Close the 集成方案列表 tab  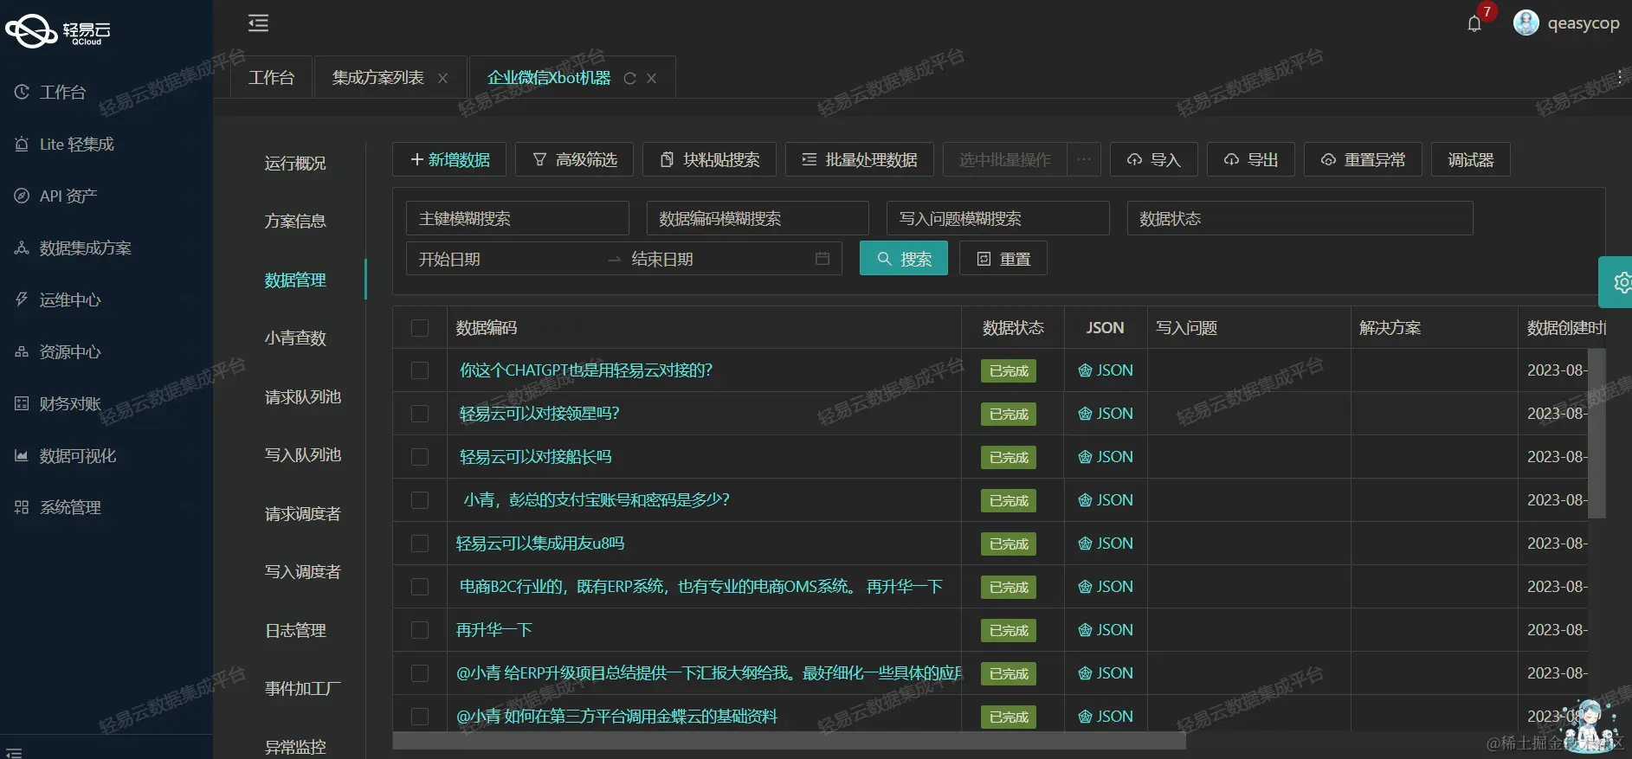pos(442,79)
